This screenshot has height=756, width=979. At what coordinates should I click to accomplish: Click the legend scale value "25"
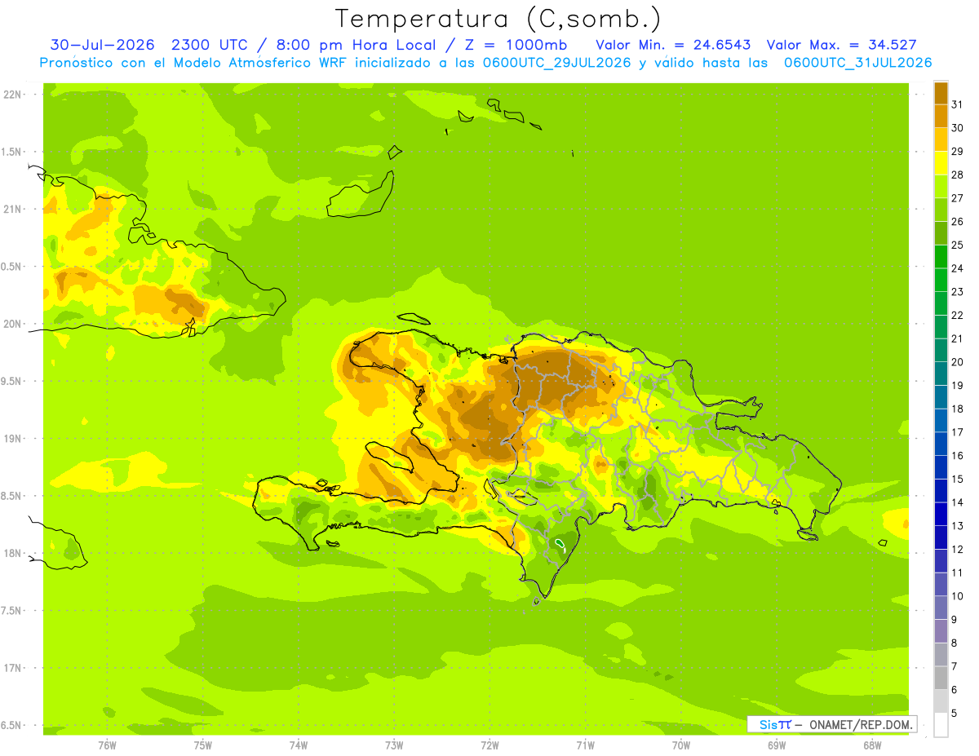(x=957, y=245)
